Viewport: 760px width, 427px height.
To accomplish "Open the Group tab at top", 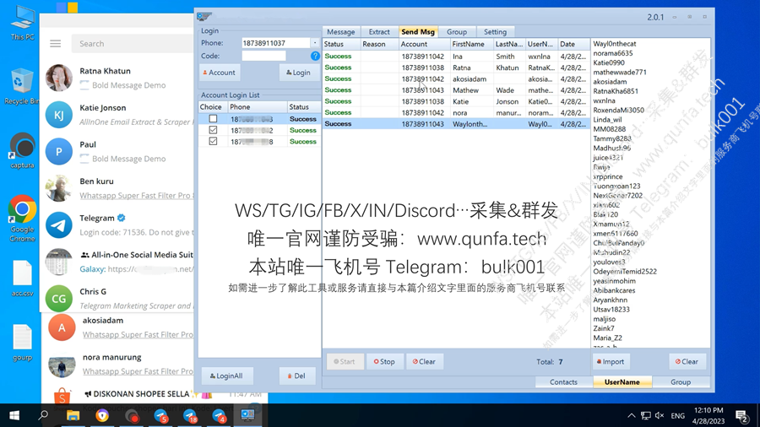I will pos(457,32).
